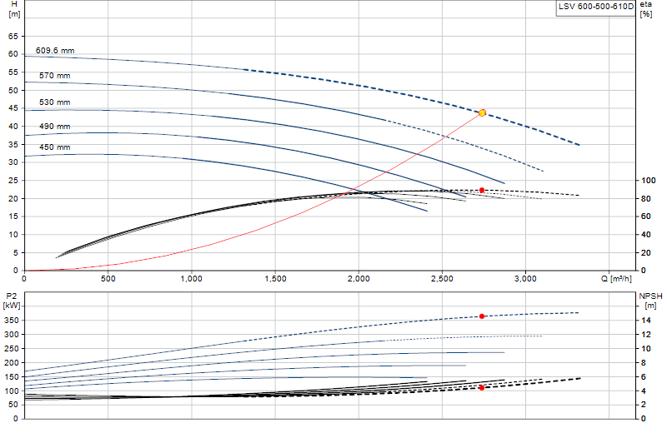Click the 100 efficiency axis tick value

649,181
